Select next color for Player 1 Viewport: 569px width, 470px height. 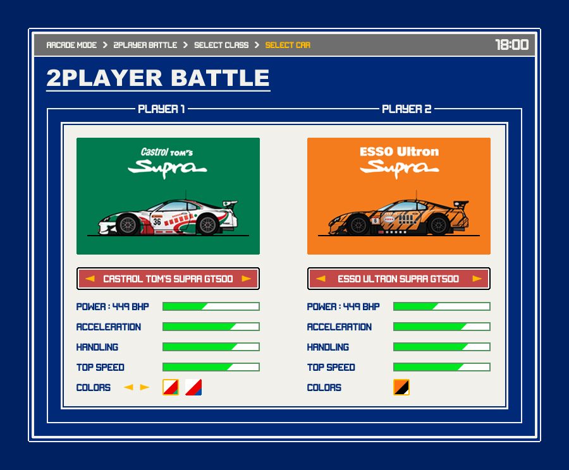click(x=144, y=387)
